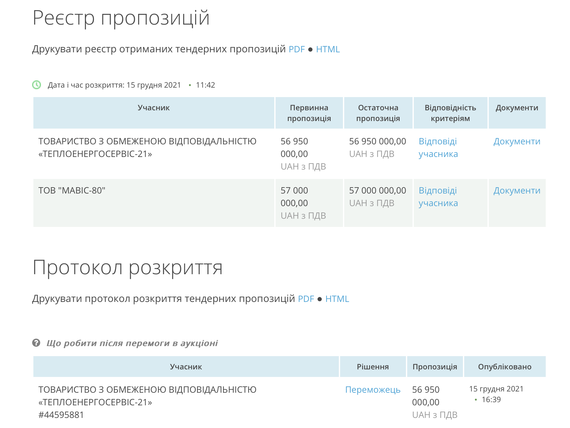Click the Опубліковано column header

point(504,367)
